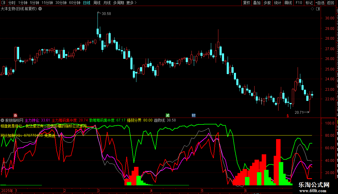Switch to the 分时 intraday view

coord(12,3)
